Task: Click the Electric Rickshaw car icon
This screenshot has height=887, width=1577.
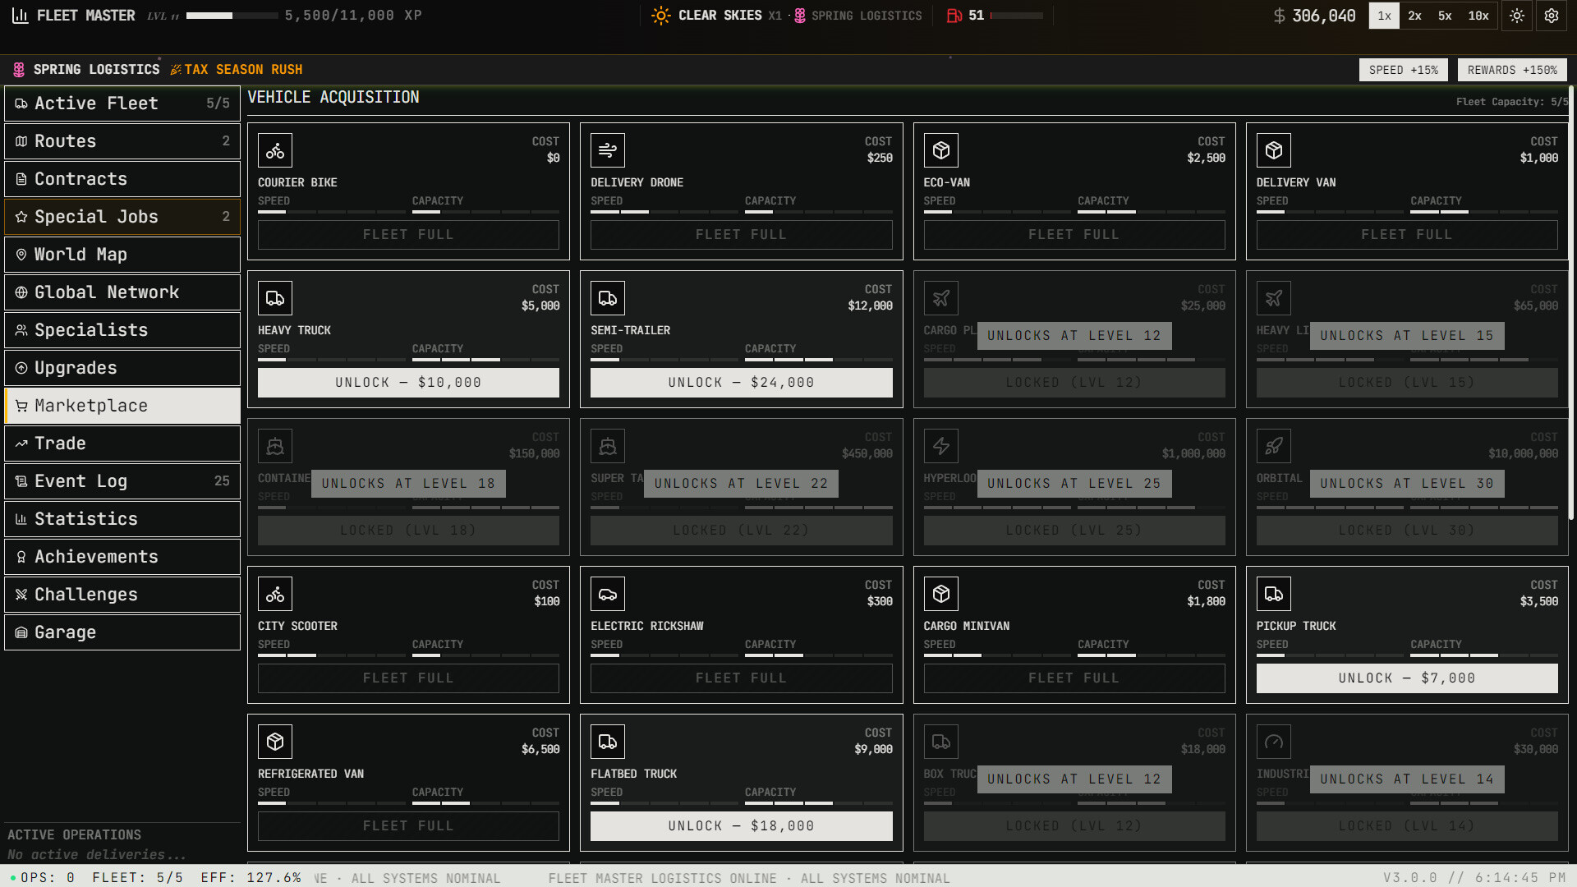Action: tap(608, 594)
